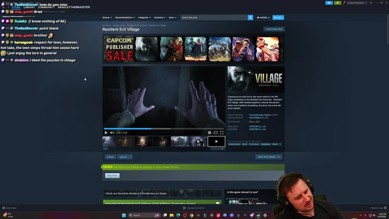Screen dimensions: 389x219
Task: Click the Singleplayer tag
Action: click(x=265, y=144)
